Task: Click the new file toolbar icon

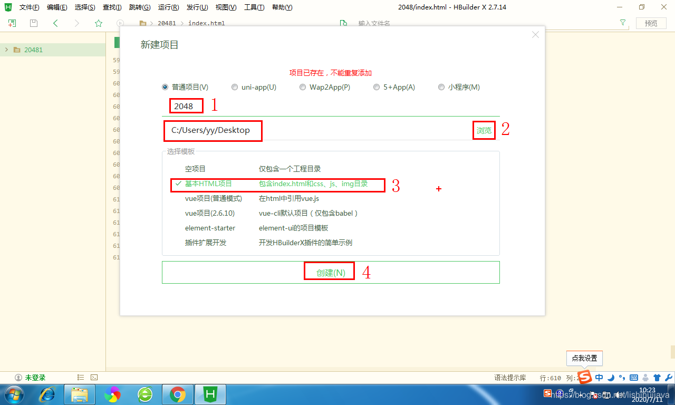Action: [12, 23]
